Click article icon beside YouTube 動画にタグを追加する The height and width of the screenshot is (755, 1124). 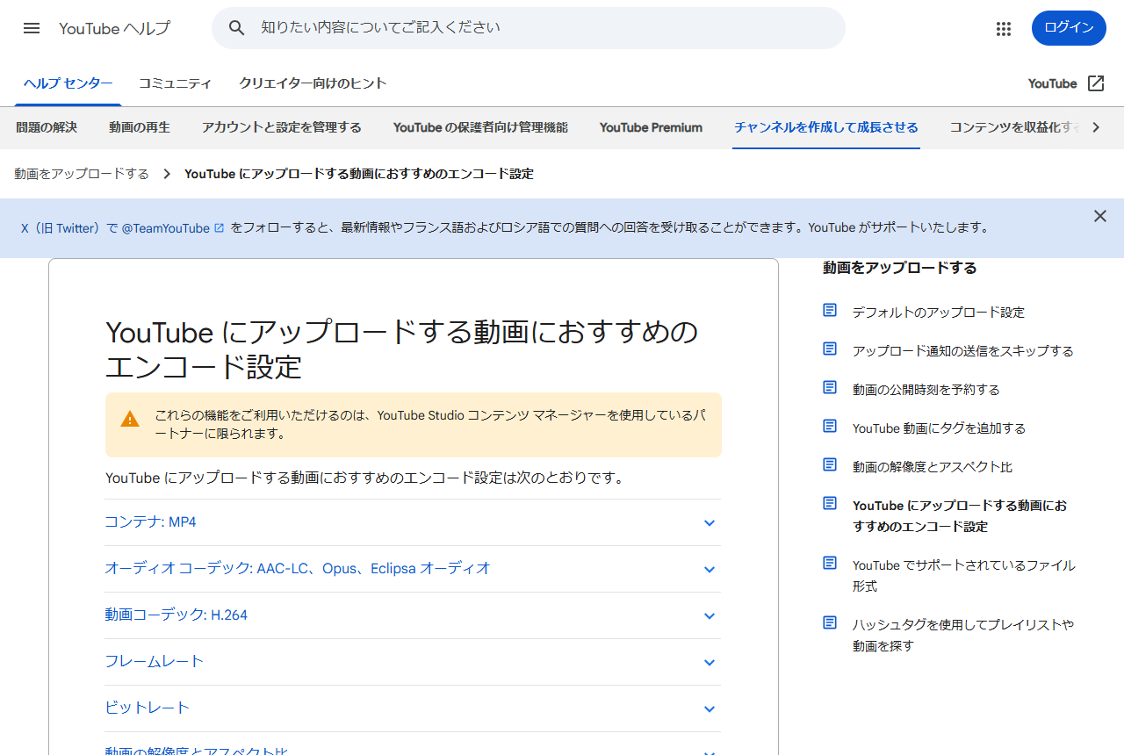tap(830, 427)
